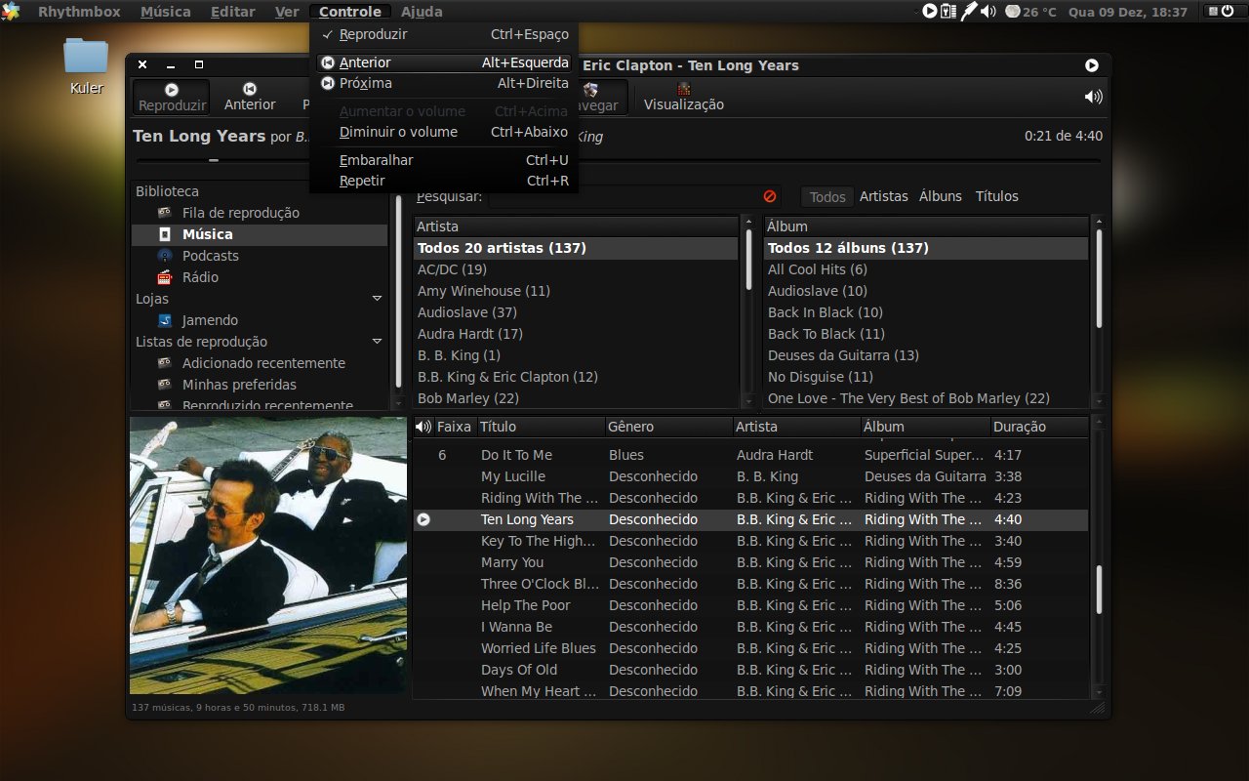Open the Editar menu
This screenshot has height=781, width=1249.
pos(233,12)
